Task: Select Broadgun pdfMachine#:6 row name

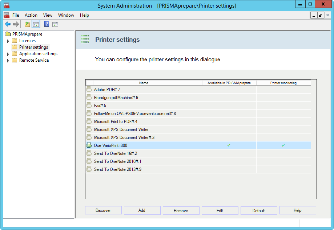Action: [116, 98]
